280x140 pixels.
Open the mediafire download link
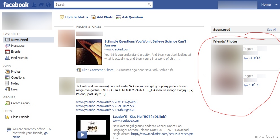point(162,134)
